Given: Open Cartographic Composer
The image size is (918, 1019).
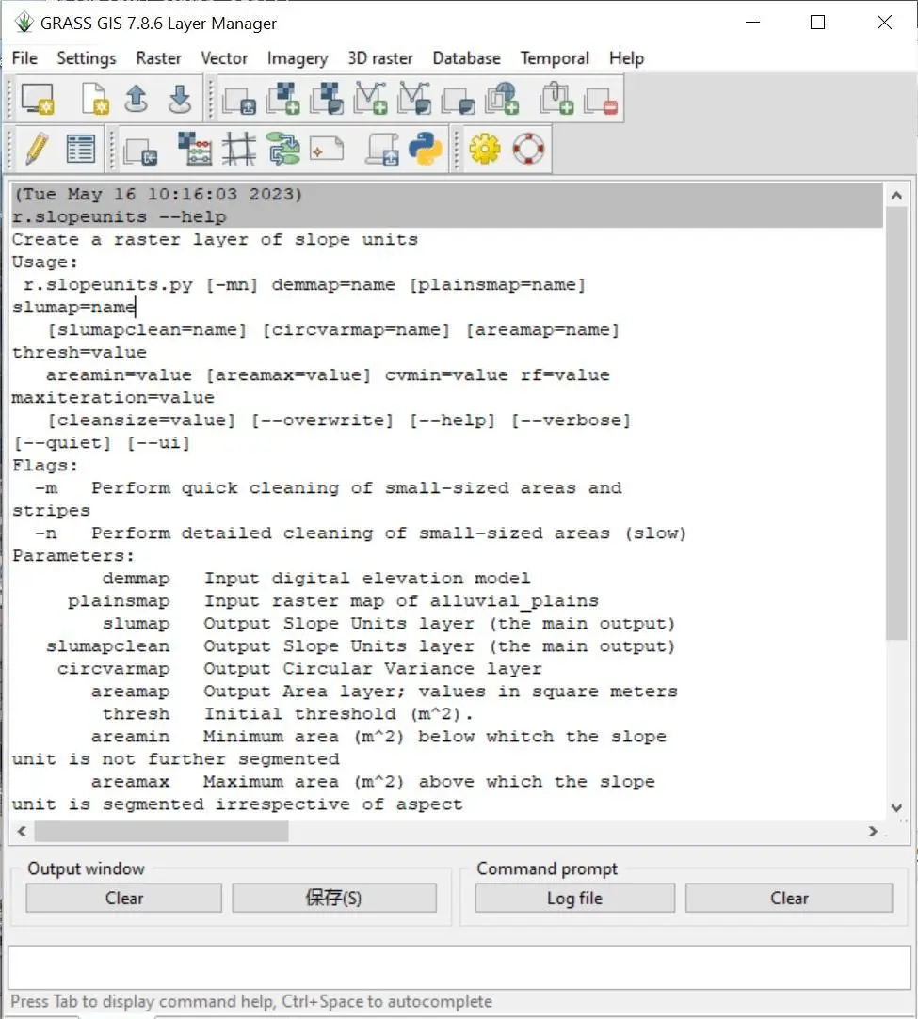Looking at the screenshot, I should (327, 149).
